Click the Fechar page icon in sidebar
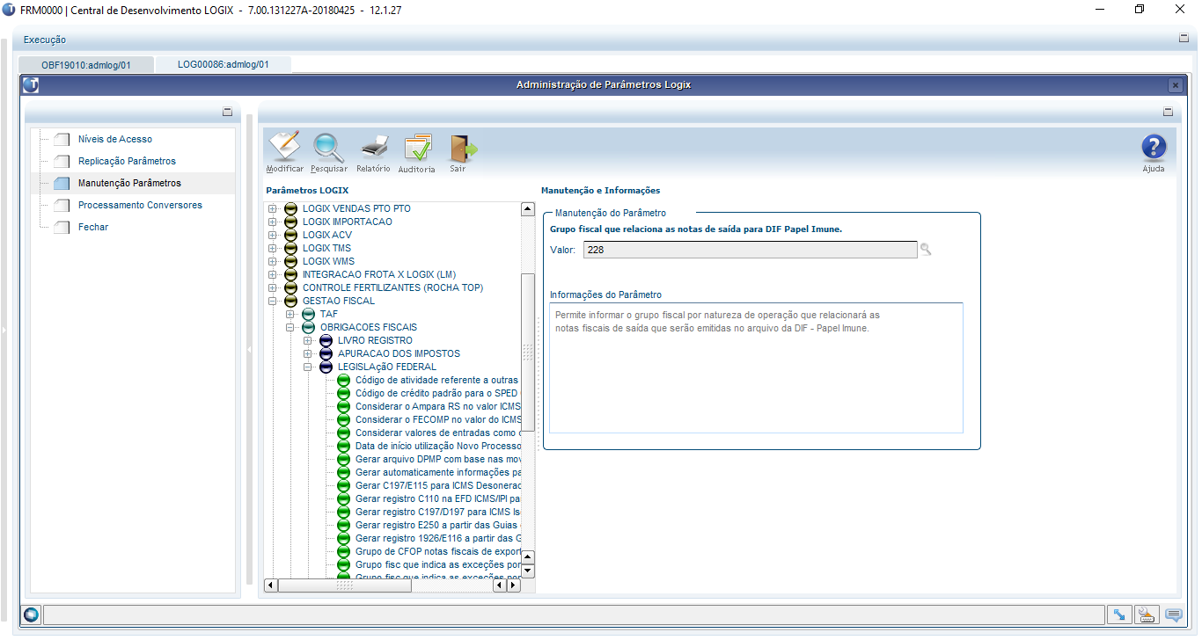The width and height of the screenshot is (1202, 640). [x=61, y=227]
